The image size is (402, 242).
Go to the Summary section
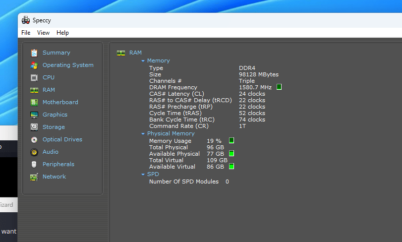pos(56,53)
